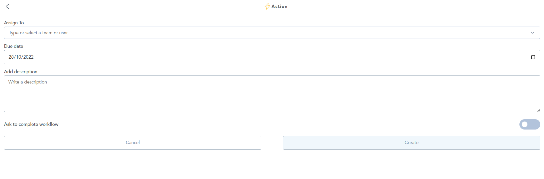The height and width of the screenshot is (179, 544).
Task: Expand the Assign To dropdown chevron
Action: click(533, 33)
